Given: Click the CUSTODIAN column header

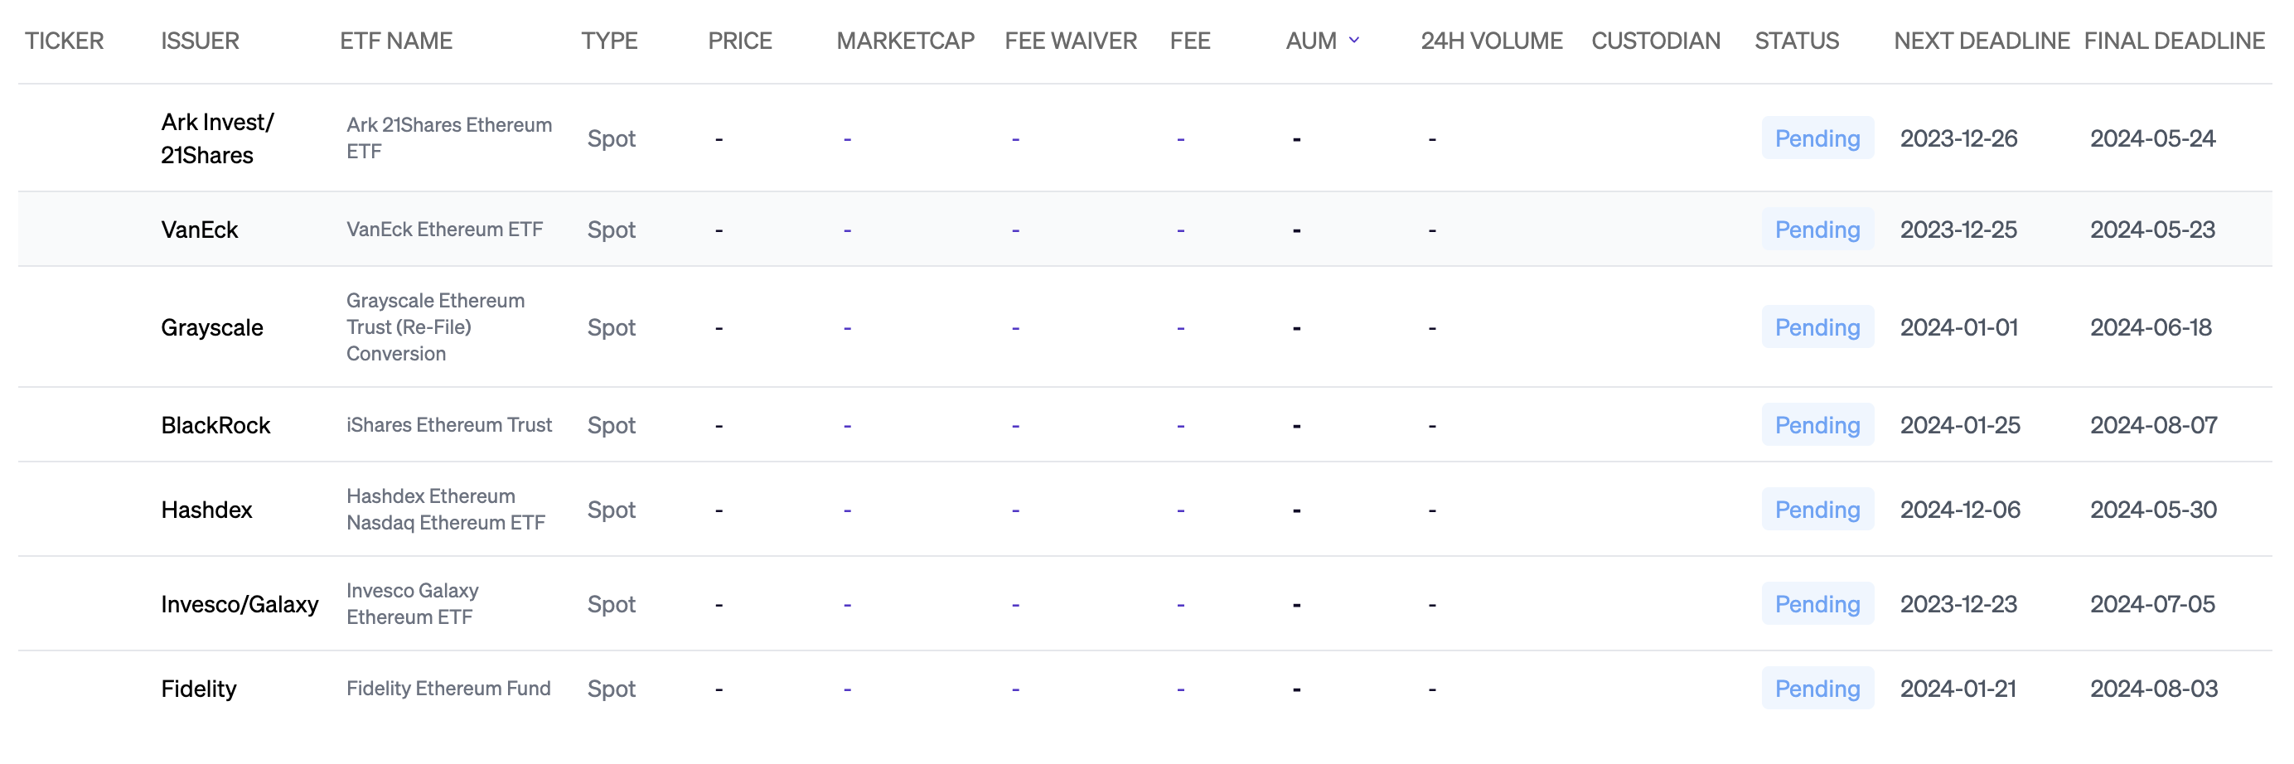Looking at the screenshot, I should pos(1656,41).
